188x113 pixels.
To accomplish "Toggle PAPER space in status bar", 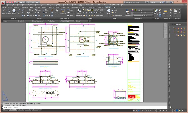I will pyautogui.click(x=135, y=110).
